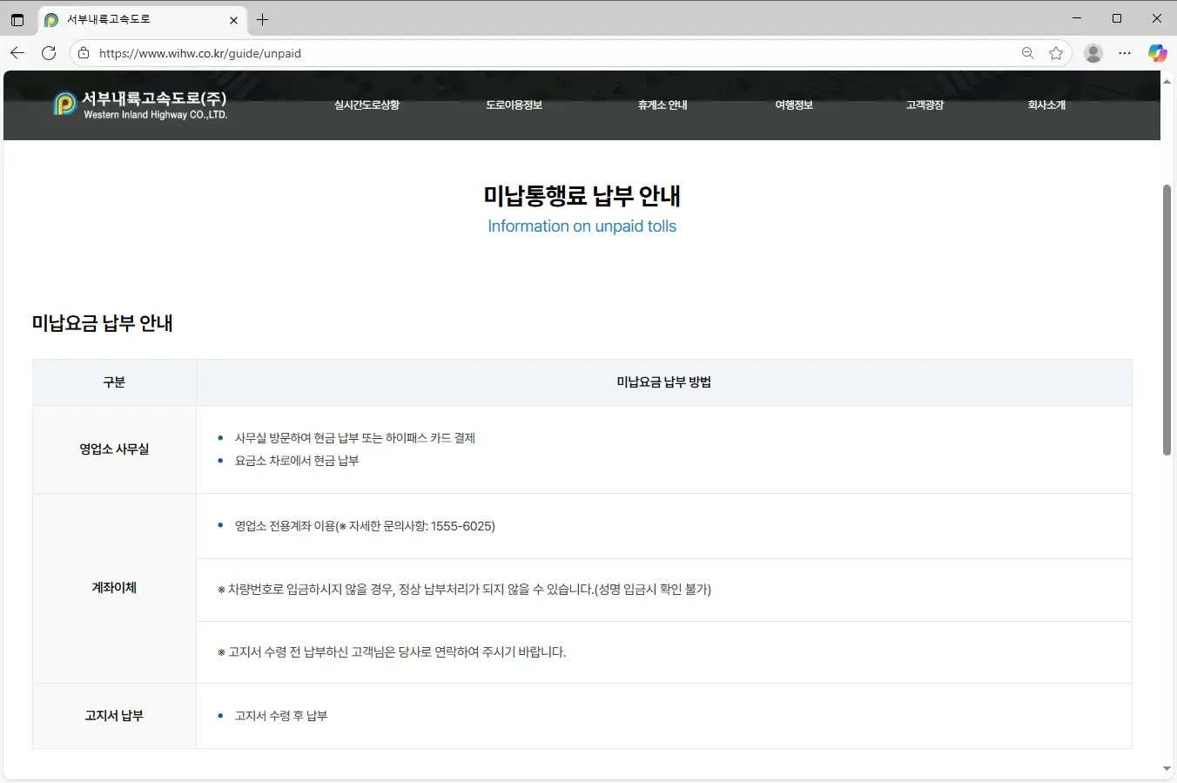
Task: Click the tab actions icon at top left
Action: 17,18
